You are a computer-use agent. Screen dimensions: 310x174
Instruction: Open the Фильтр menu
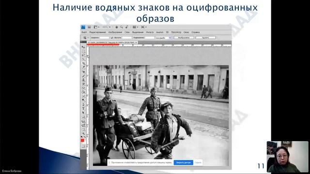click(x=150, y=32)
